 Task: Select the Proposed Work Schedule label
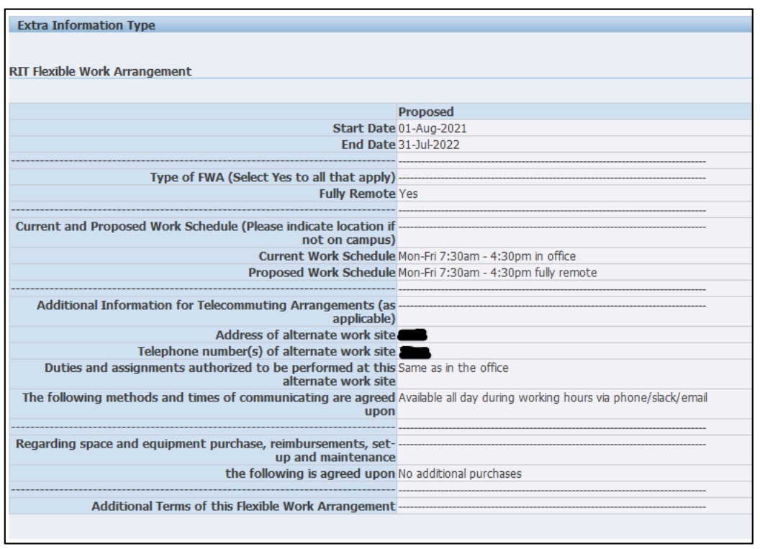[x=321, y=273]
